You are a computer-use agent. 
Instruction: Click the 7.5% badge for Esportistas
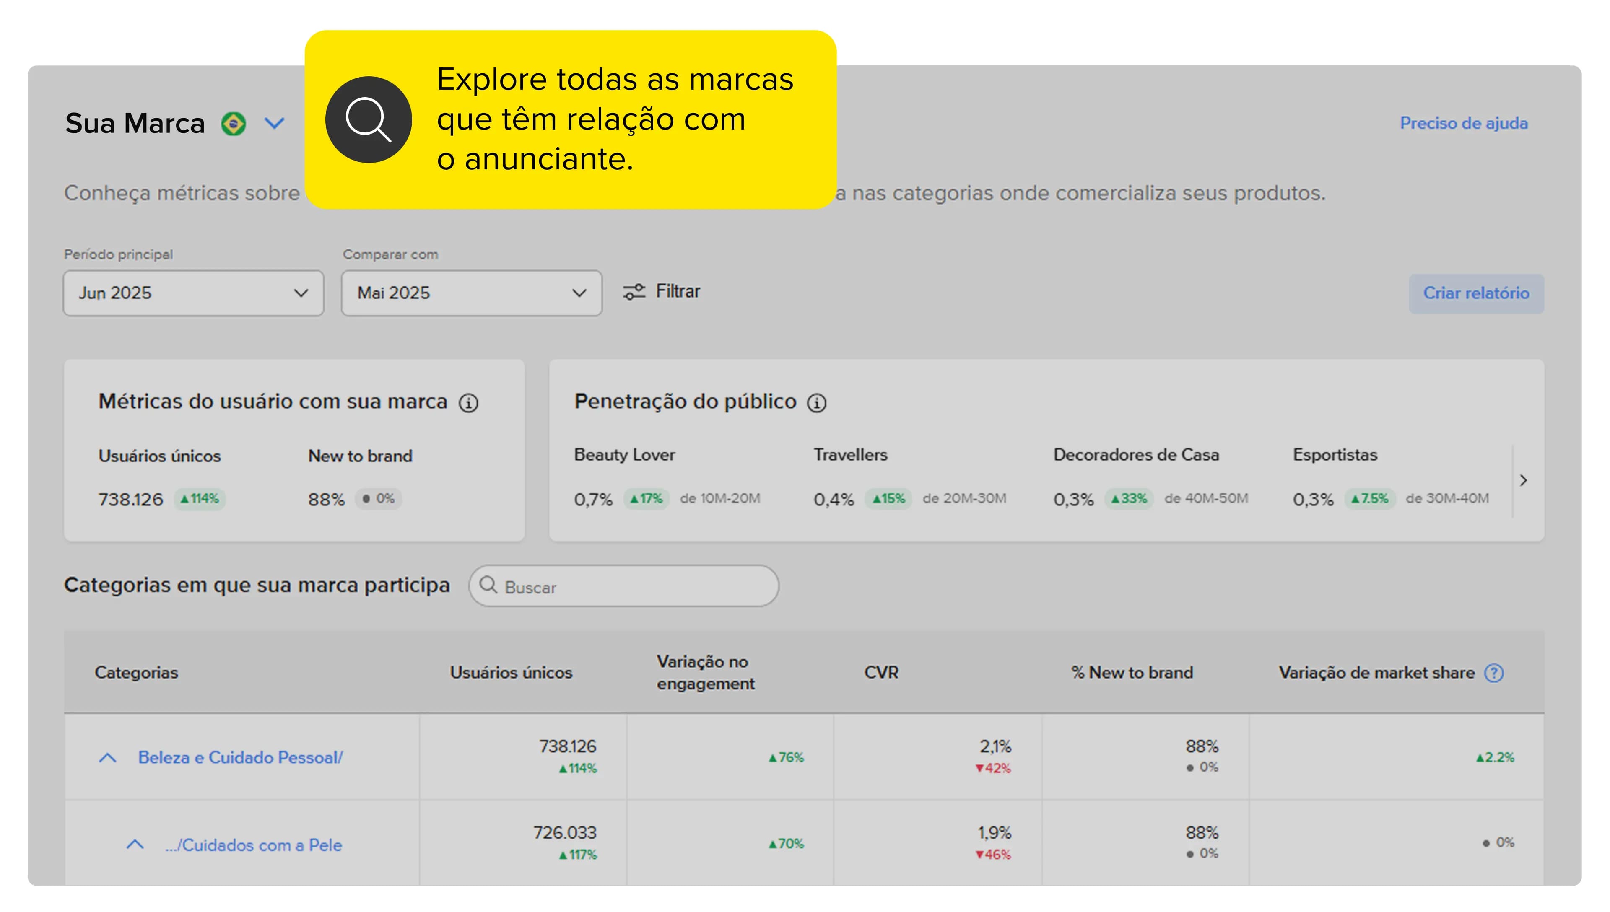[x=1369, y=499]
